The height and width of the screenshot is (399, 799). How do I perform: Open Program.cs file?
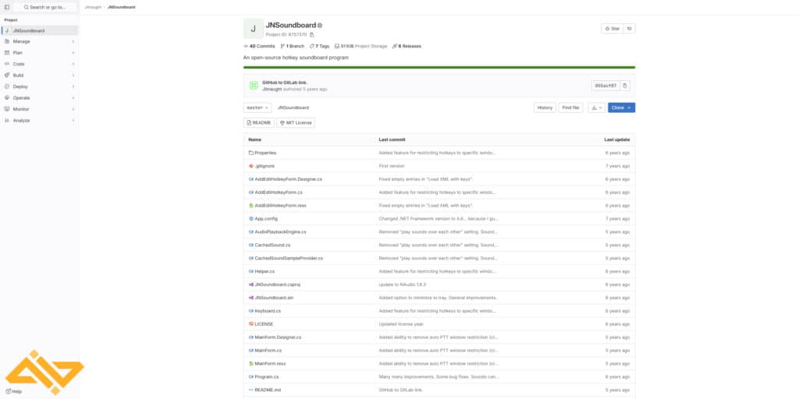click(x=267, y=377)
